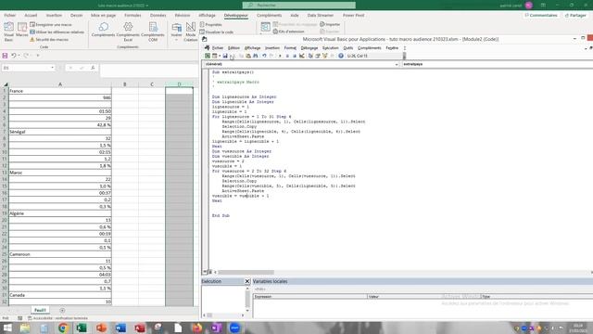Select the Développeur ribbon tab
The width and height of the screenshot is (593, 334).
point(236,16)
